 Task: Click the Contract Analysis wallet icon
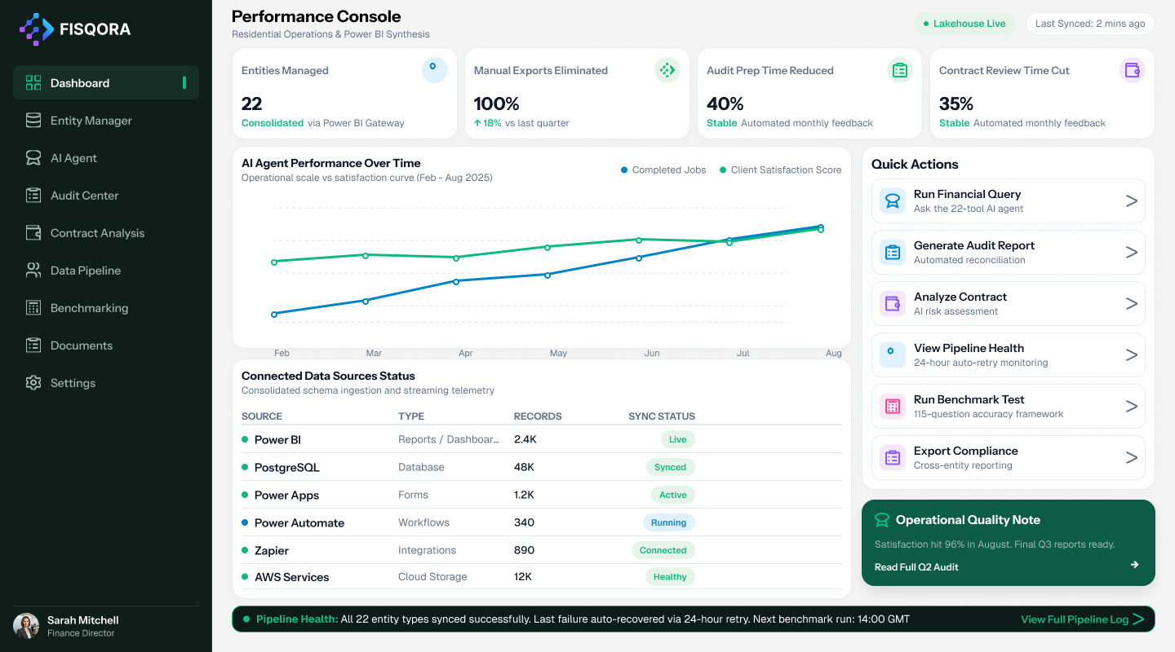33,233
